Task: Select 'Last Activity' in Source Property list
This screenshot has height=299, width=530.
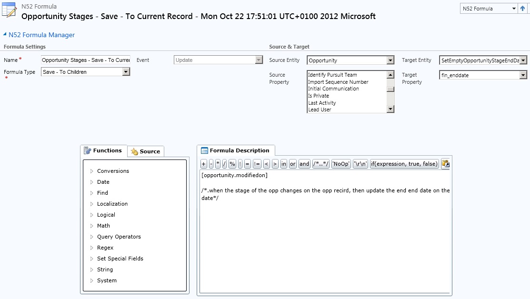Action: coord(322,103)
